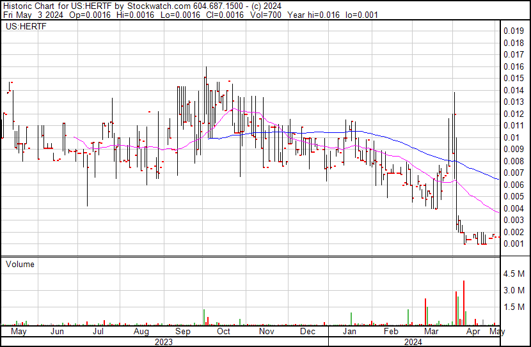Click the 4.5 M volume axis label
The height and width of the screenshot is (347, 531).
514,274
